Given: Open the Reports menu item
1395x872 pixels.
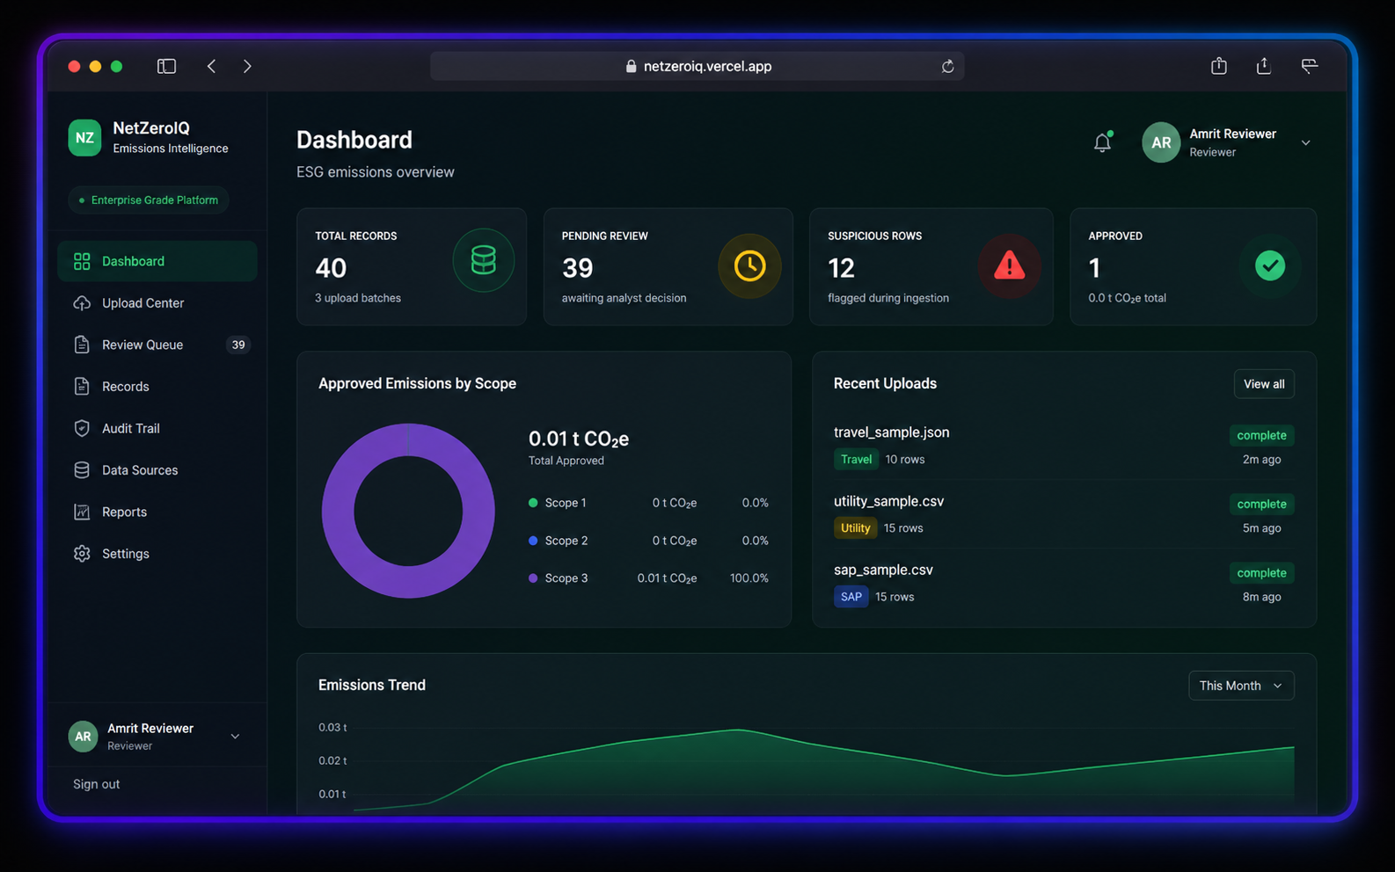Looking at the screenshot, I should [x=157, y=512].
